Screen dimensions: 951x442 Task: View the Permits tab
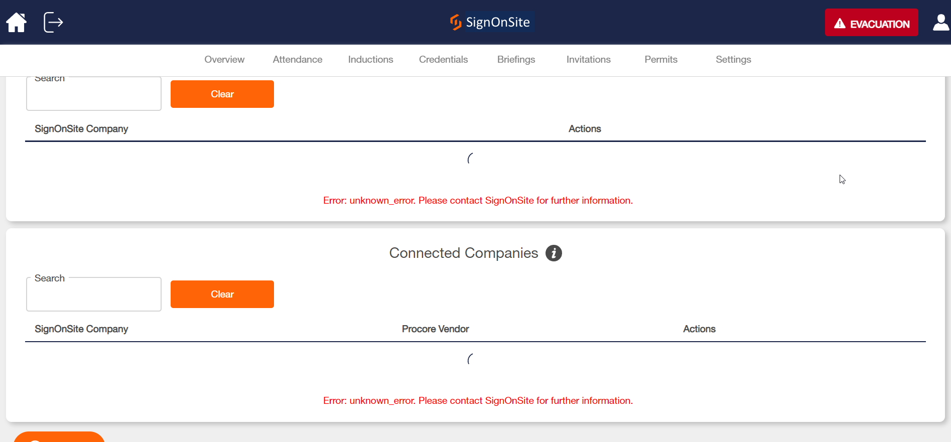661,59
